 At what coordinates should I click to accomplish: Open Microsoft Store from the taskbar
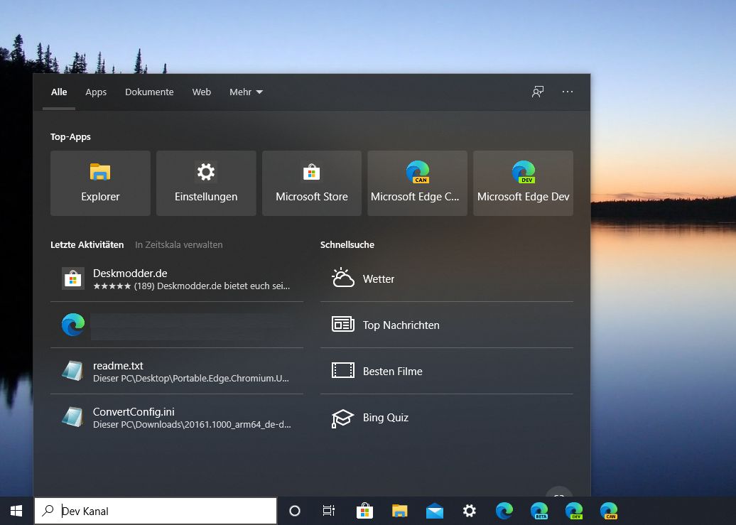(x=364, y=511)
